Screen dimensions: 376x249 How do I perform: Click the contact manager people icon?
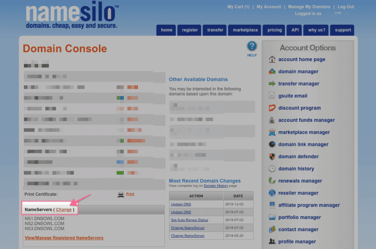[272, 229]
